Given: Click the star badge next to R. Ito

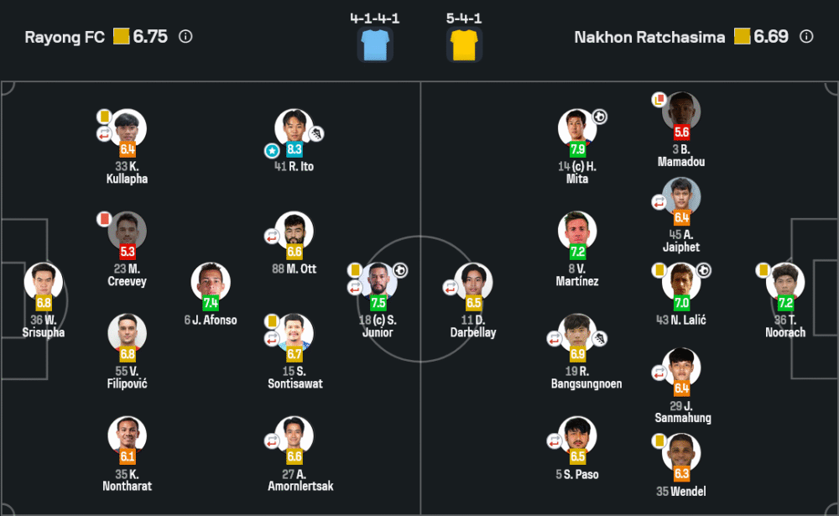Looking at the screenshot, I should (272, 150).
